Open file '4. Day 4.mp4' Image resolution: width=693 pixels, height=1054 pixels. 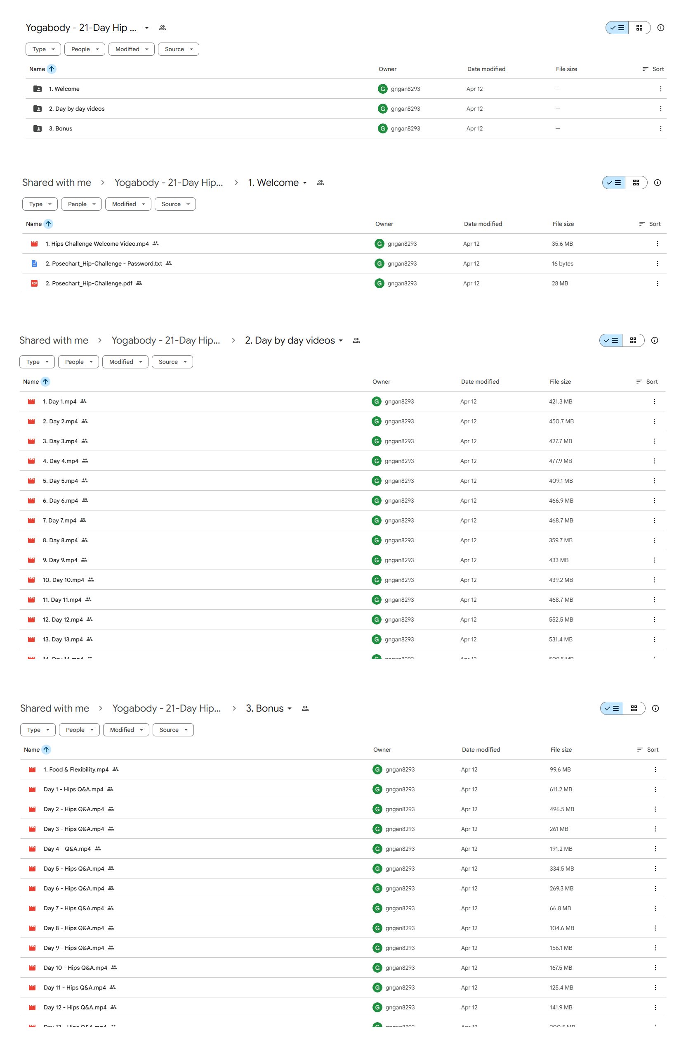[x=61, y=461]
